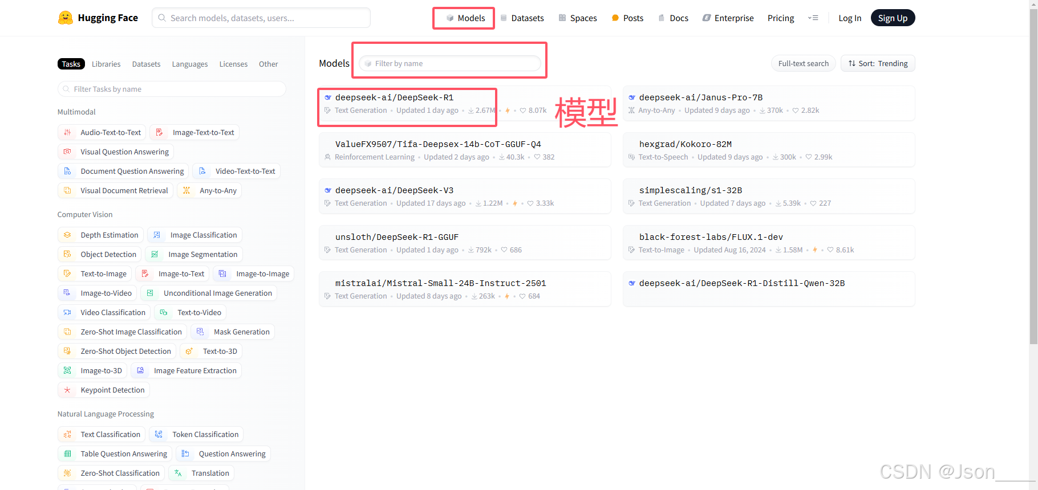Click the Visual Document Retrieval icon
The width and height of the screenshot is (1038, 490).
coord(67,190)
